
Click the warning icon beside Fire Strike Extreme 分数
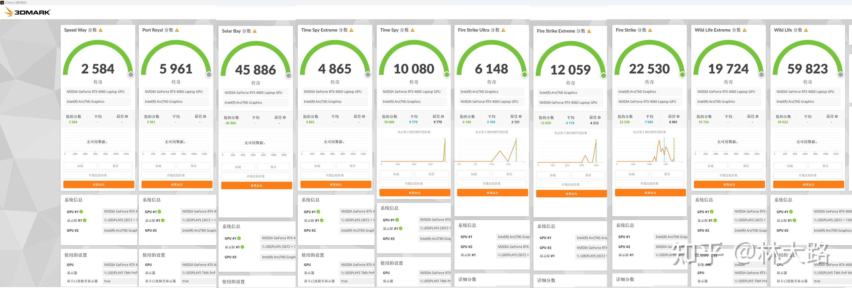(x=589, y=31)
